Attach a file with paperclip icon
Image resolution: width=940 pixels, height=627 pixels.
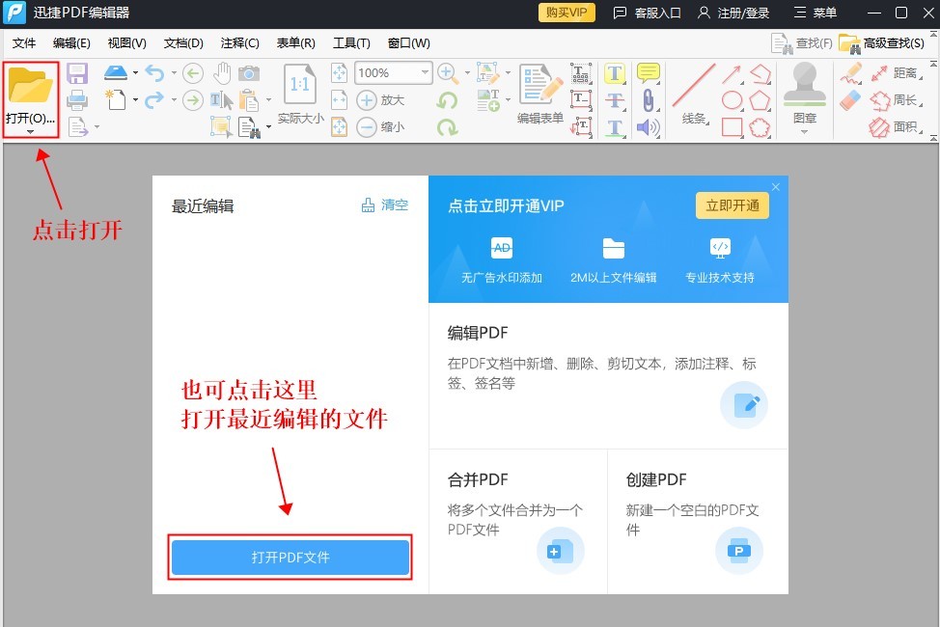(x=648, y=100)
